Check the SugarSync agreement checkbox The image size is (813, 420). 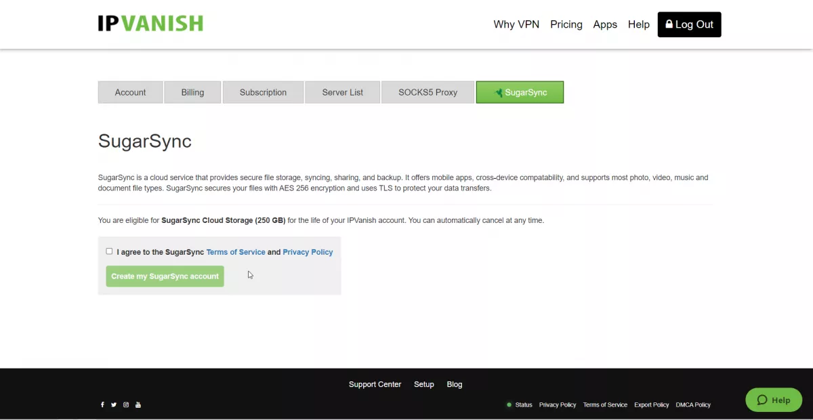pos(109,251)
